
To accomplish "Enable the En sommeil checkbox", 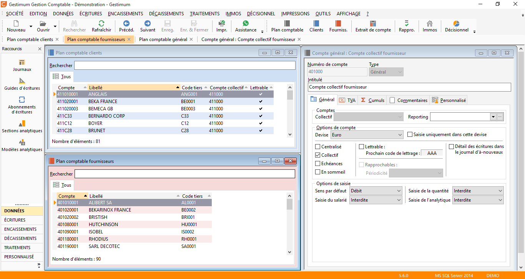I will [318, 172].
